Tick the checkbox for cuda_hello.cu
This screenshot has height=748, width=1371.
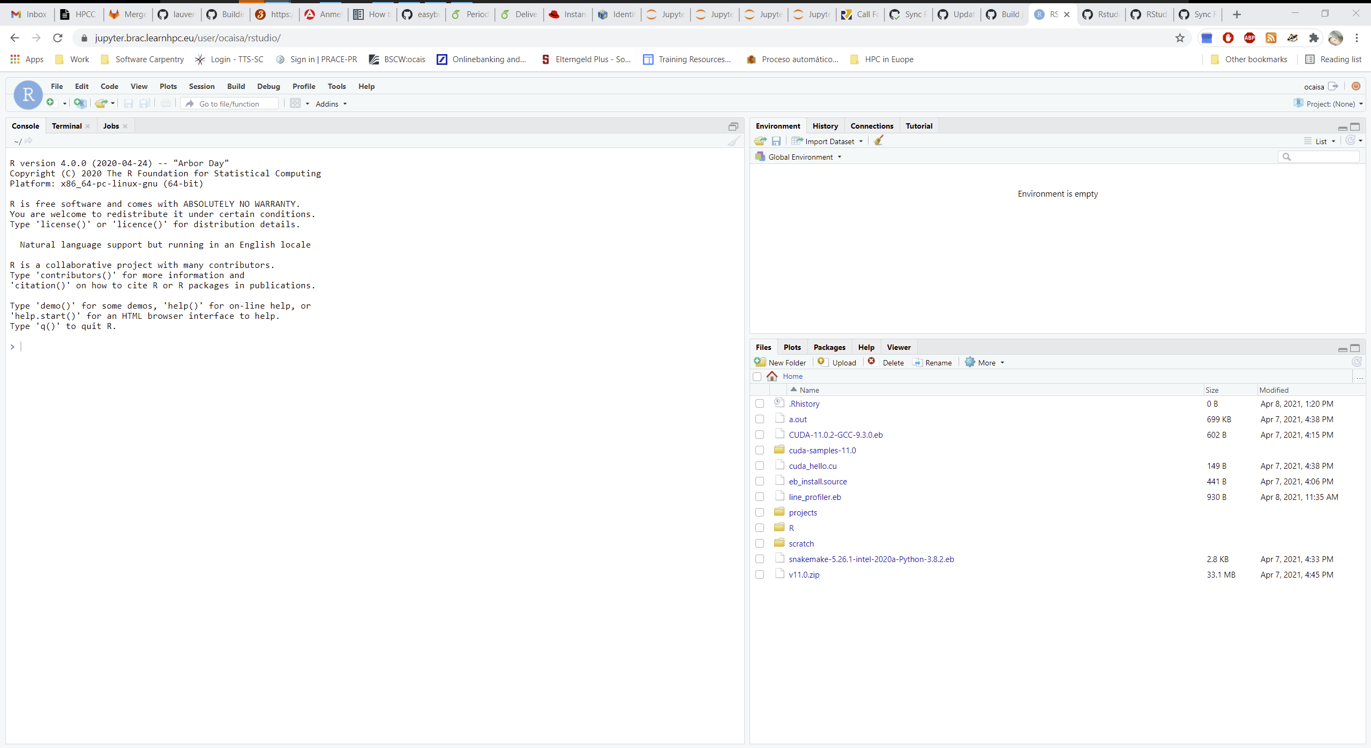(760, 466)
